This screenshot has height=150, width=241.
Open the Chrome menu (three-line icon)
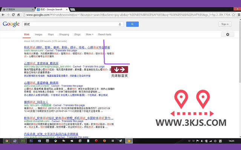239,15
